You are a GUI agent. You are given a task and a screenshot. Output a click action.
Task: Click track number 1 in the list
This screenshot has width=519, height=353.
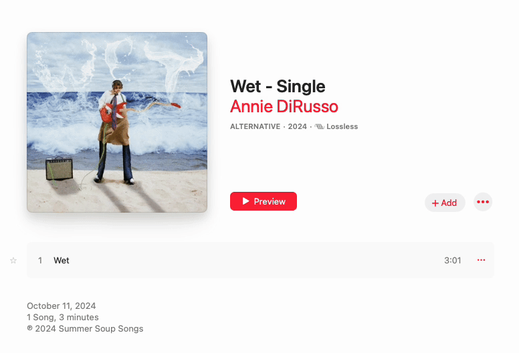(x=40, y=260)
